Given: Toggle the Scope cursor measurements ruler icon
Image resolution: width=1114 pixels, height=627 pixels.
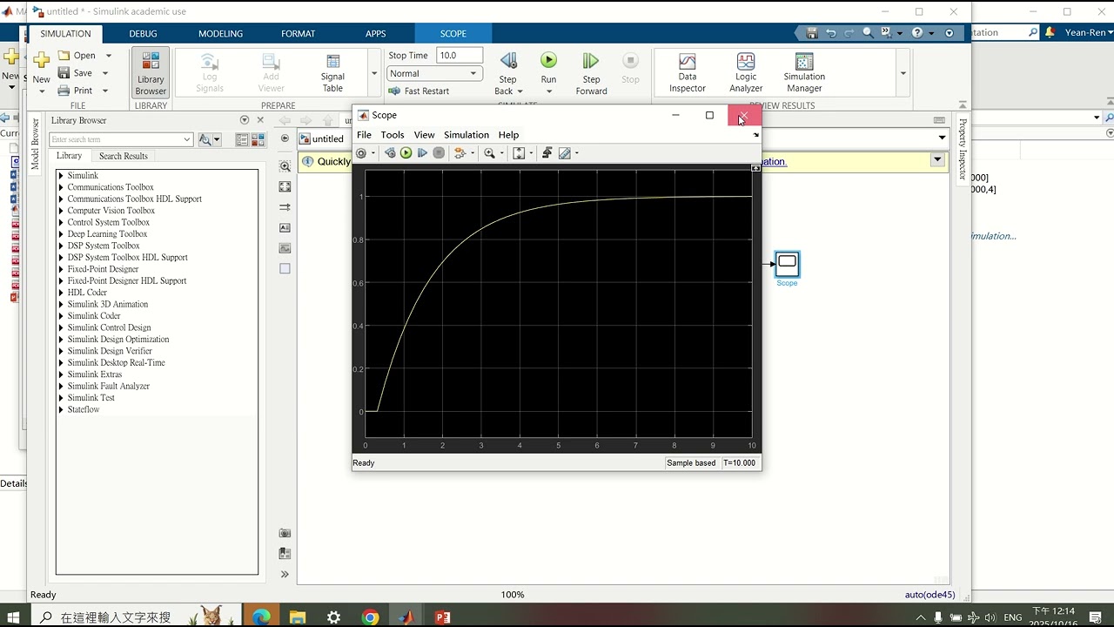Looking at the screenshot, I should (564, 153).
